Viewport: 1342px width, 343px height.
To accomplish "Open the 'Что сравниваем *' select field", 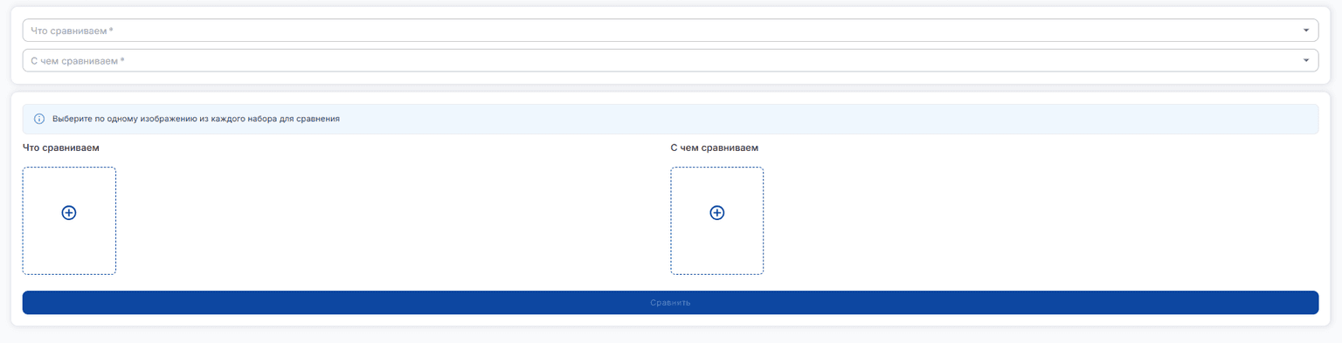I will click(x=670, y=31).
